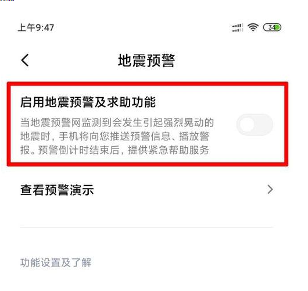
Task: Open 查看预警演示 via its chevron arrow
Action: point(270,190)
